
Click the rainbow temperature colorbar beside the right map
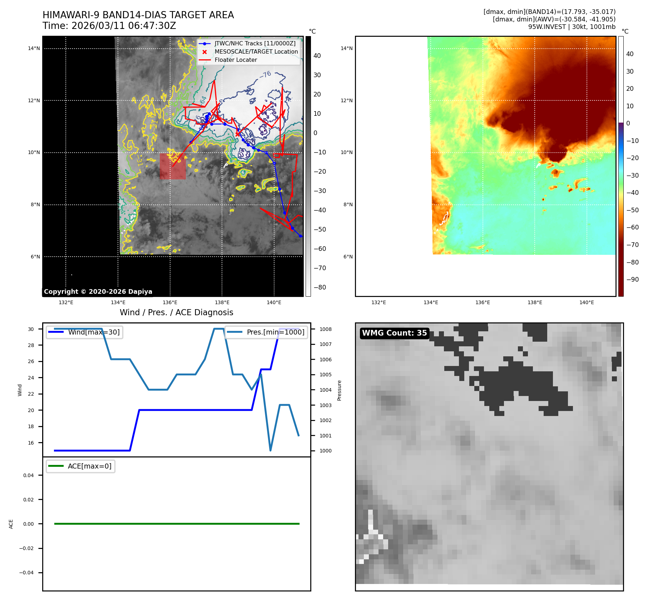(x=621, y=166)
